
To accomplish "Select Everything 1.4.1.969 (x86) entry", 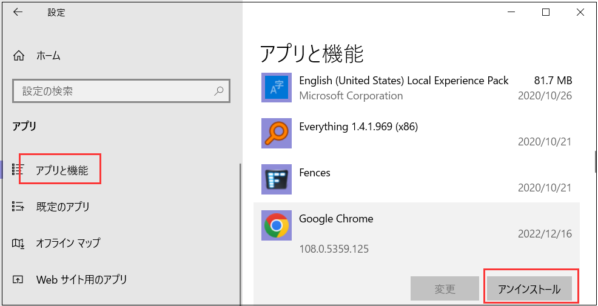I will point(358,127).
